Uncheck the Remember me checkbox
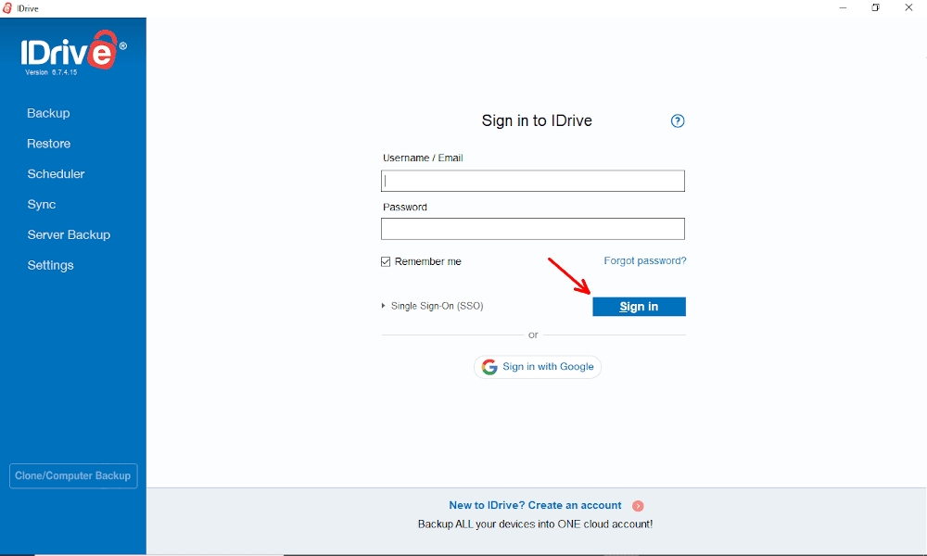 (x=386, y=261)
